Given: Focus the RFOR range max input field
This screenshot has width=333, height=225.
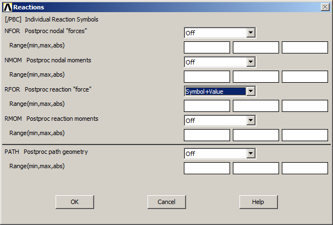Looking at the screenshot, I should tap(256, 106).
